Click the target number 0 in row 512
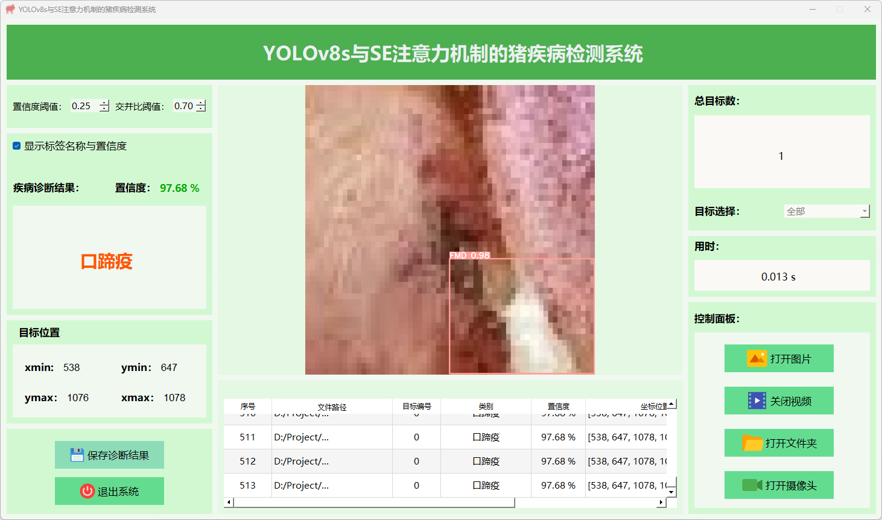 click(417, 461)
